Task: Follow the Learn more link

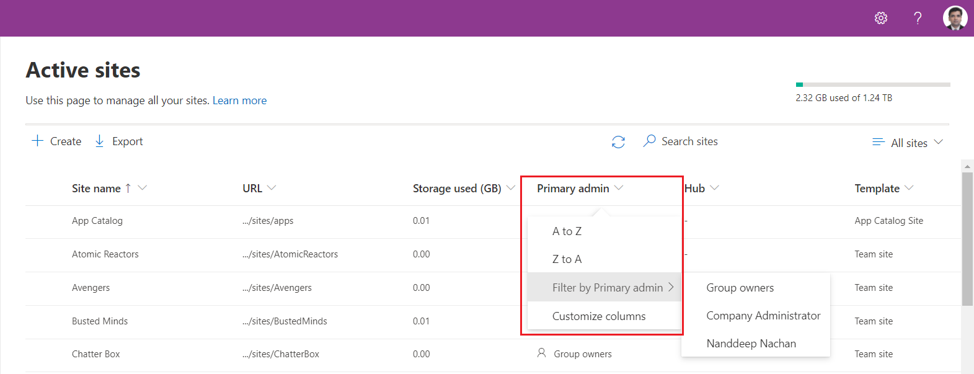Action: coord(239,100)
